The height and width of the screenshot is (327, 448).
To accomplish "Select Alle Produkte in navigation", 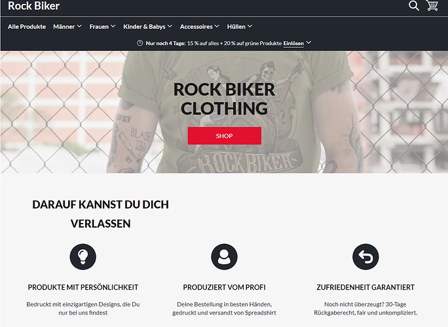I will (27, 27).
